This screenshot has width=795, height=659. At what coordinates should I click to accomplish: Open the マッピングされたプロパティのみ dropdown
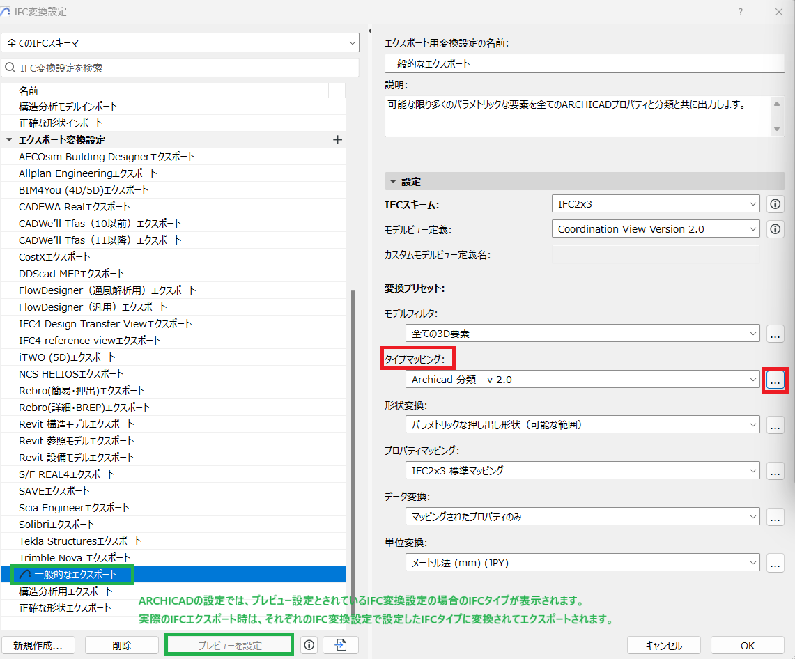[582, 517]
